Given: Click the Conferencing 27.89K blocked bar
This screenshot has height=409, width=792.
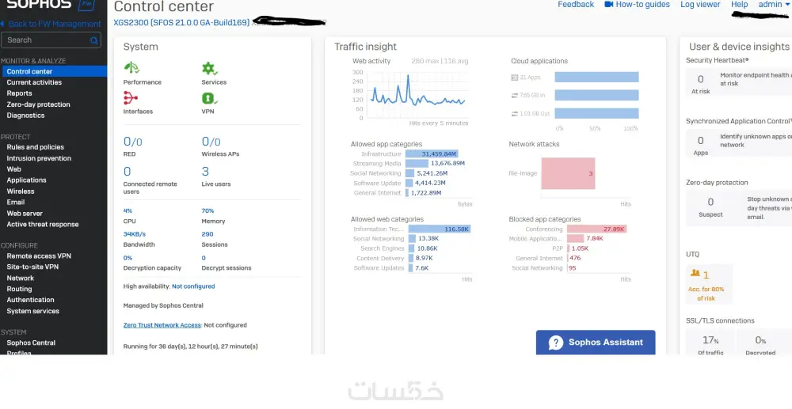Looking at the screenshot, I should tap(597, 229).
